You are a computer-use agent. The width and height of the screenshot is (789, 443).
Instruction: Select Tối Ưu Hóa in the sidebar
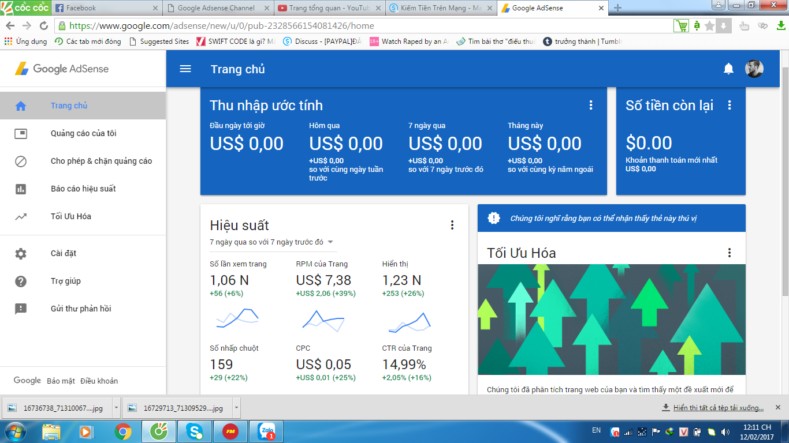point(83,216)
